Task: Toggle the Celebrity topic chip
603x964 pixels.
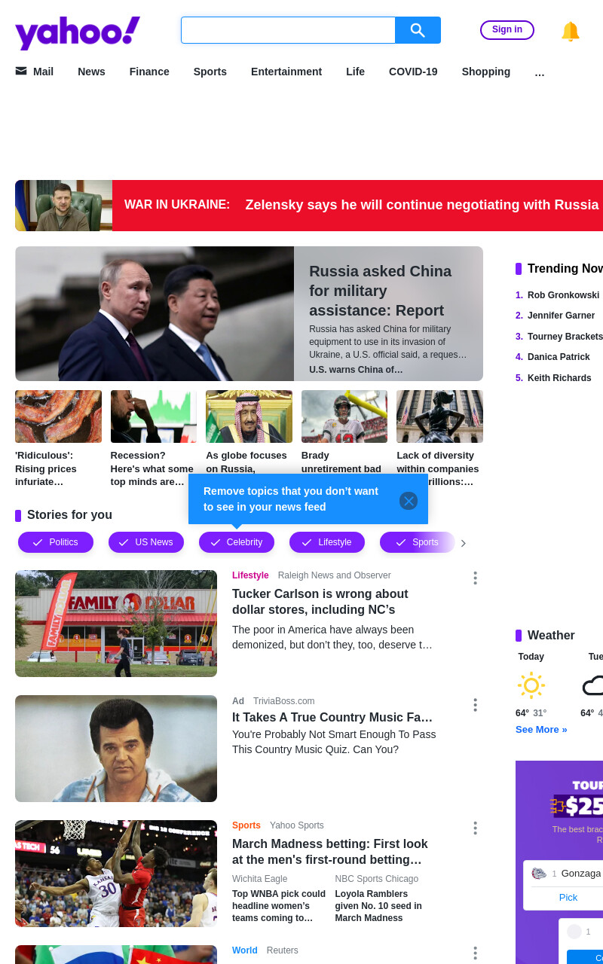Action: pos(237,542)
